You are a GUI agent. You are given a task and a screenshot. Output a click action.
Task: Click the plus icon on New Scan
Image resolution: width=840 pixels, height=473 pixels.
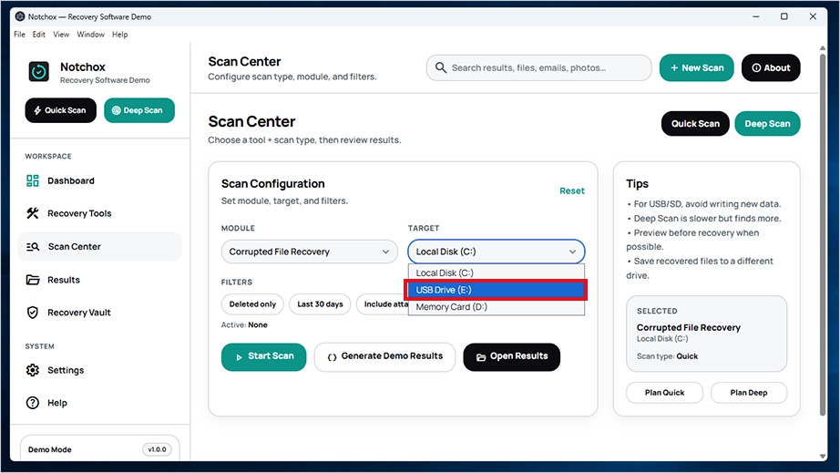(x=674, y=68)
